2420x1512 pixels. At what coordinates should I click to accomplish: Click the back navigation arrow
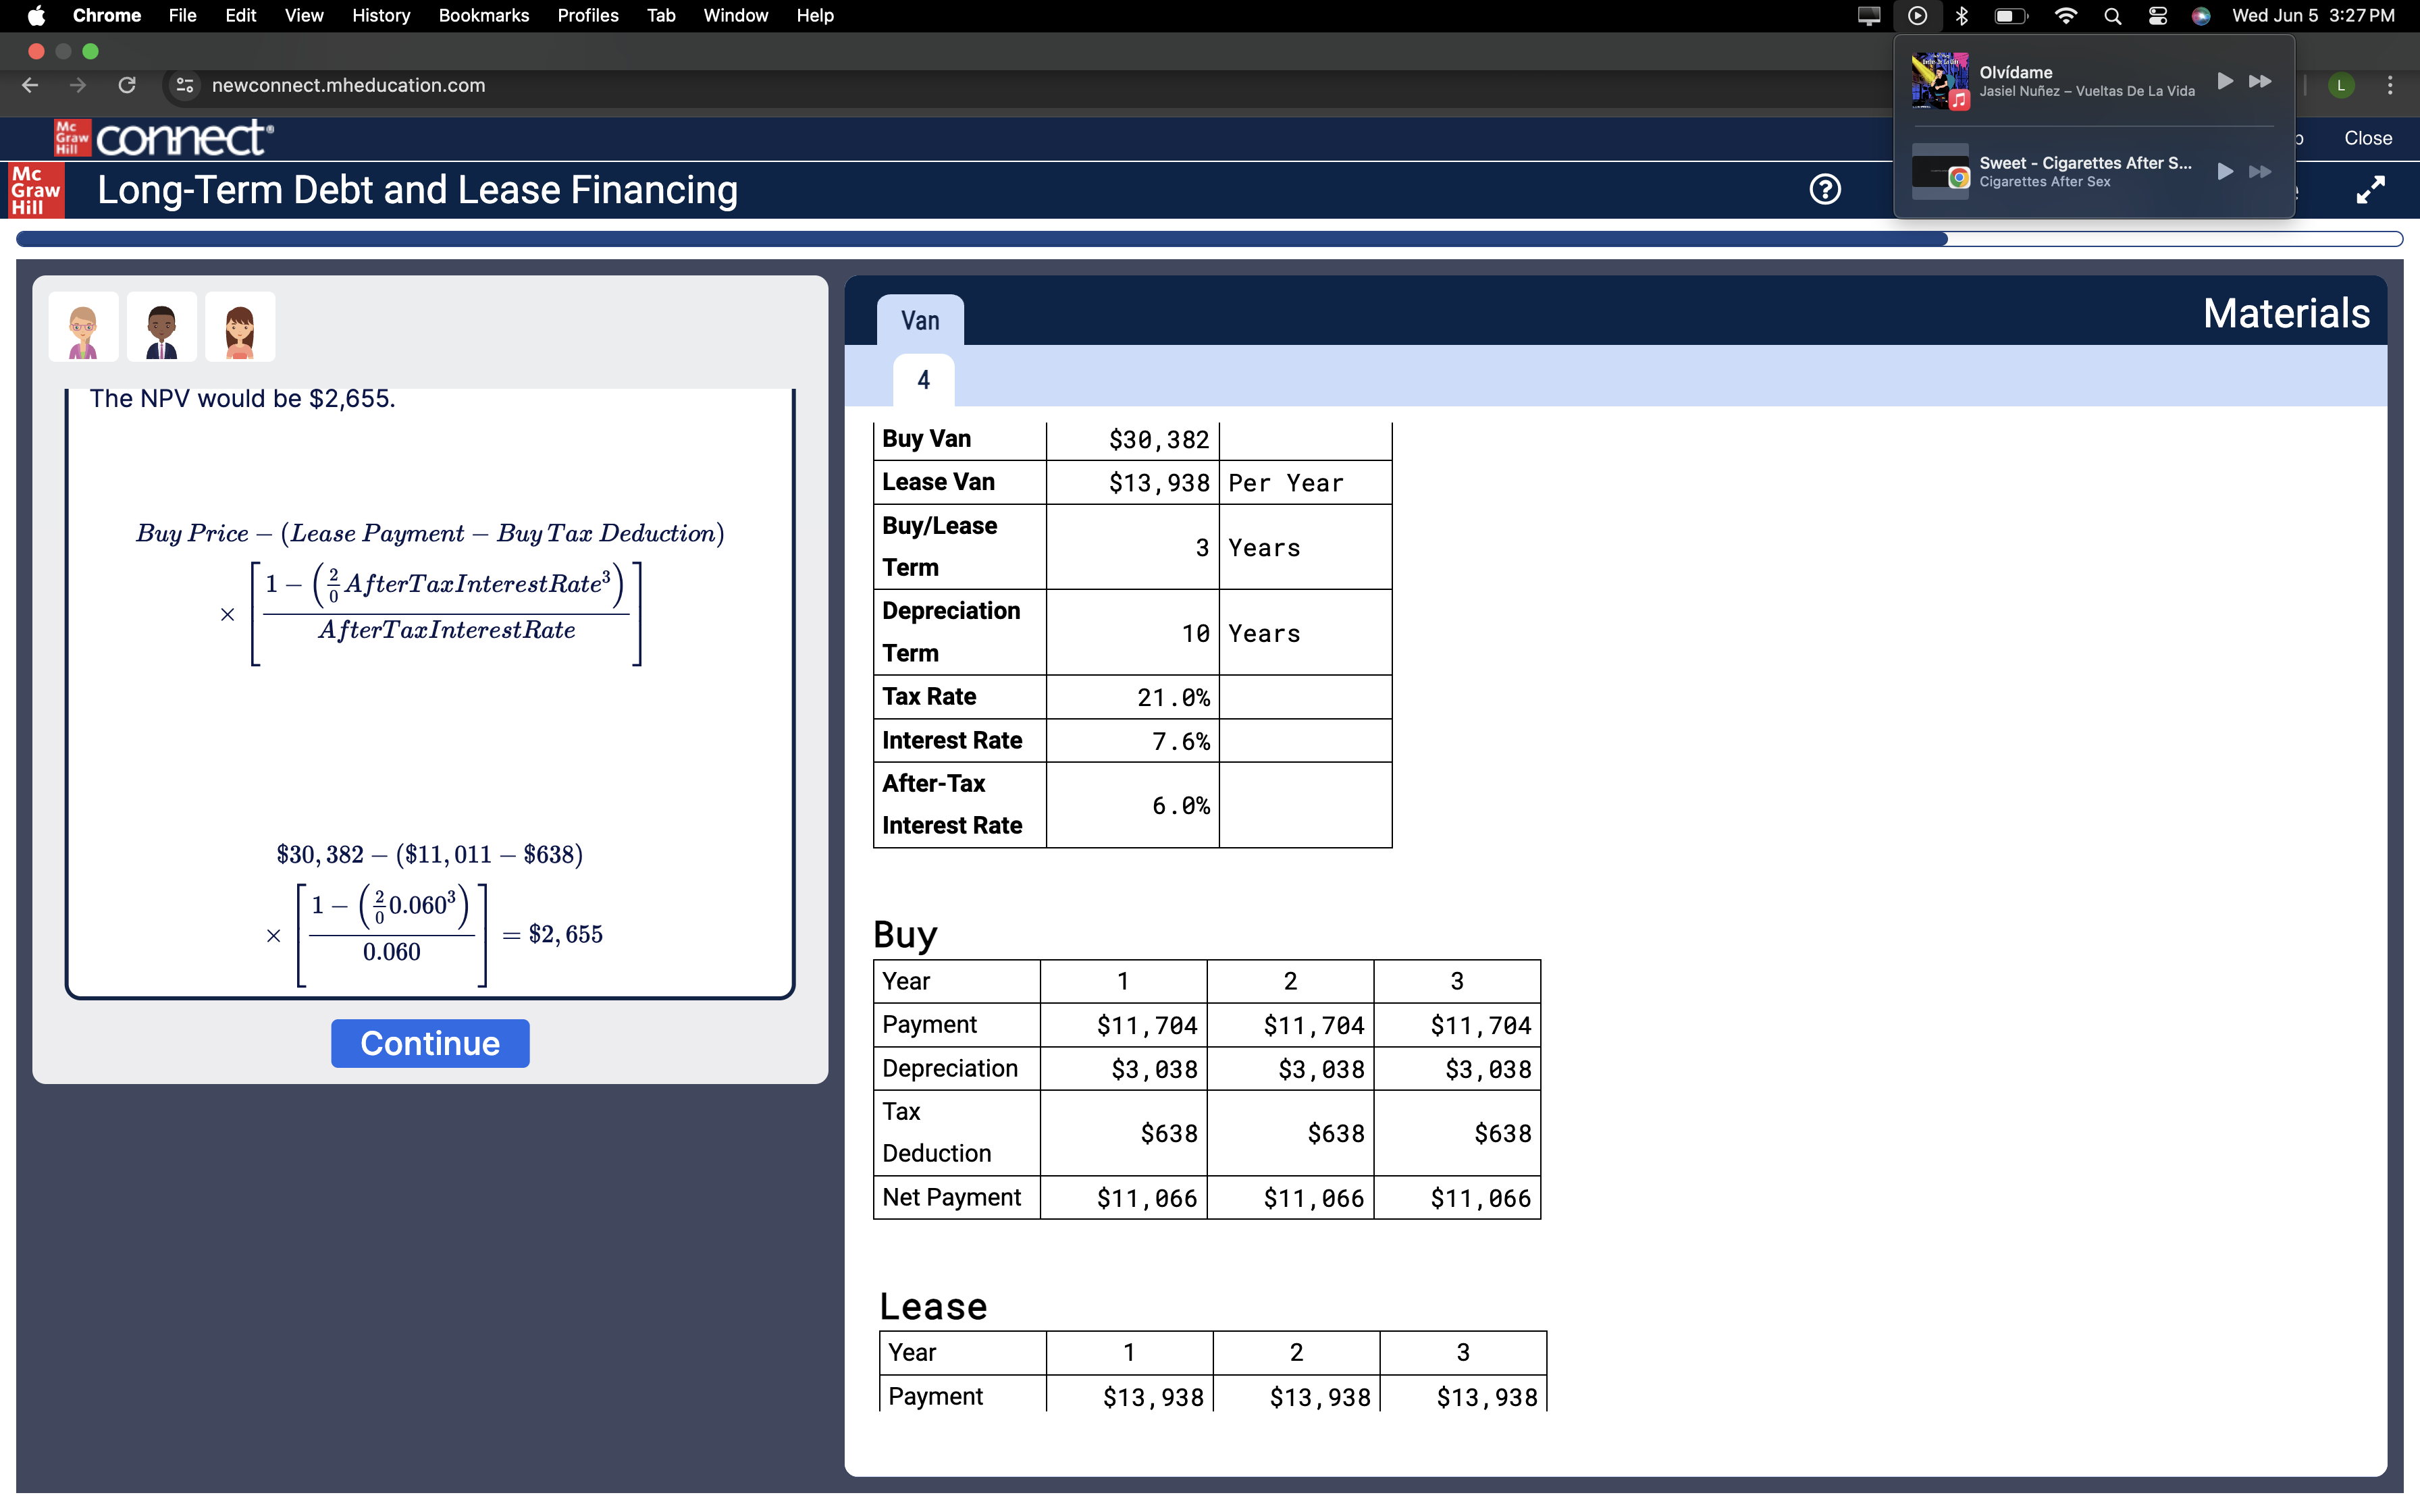[30, 85]
